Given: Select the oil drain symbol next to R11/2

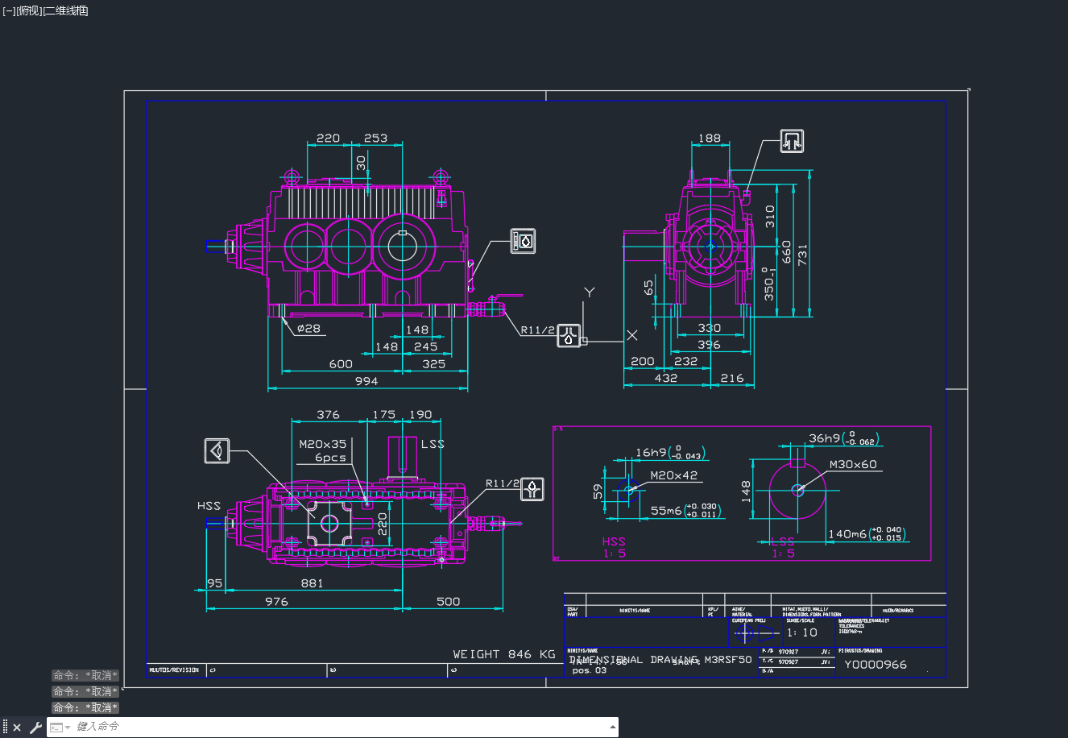Looking at the screenshot, I should [569, 336].
